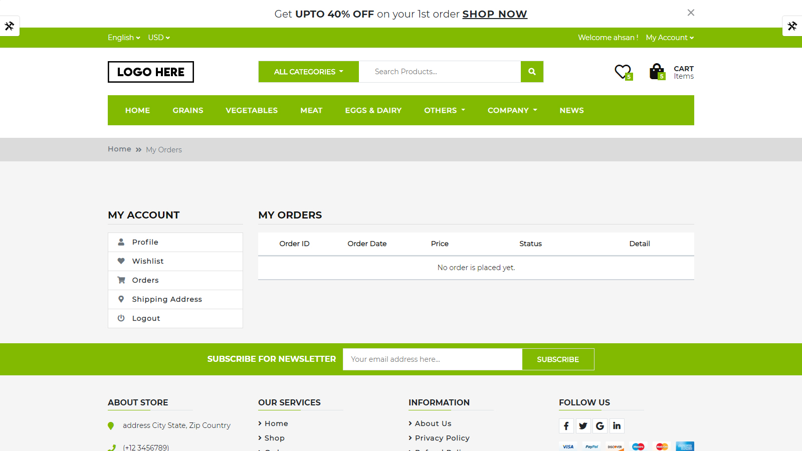Viewport: 802px width, 451px height.
Task: Click the Orders cart icon in sidebar
Action: coord(121,280)
